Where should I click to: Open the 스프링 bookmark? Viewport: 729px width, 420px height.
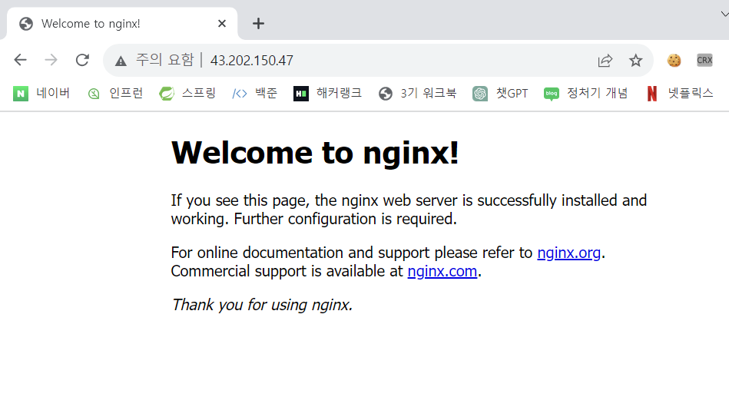tap(187, 94)
